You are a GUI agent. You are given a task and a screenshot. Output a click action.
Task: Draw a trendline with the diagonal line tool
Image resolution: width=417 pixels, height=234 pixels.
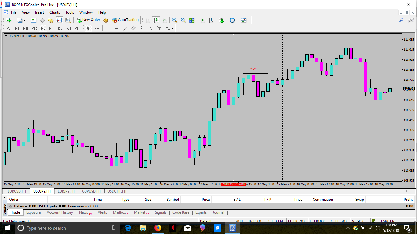click(125, 29)
